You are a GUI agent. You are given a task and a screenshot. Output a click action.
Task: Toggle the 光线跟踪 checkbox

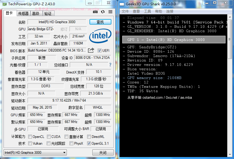(x=48, y=143)
